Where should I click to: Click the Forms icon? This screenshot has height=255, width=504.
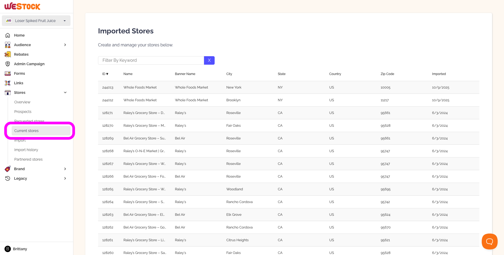8,73
